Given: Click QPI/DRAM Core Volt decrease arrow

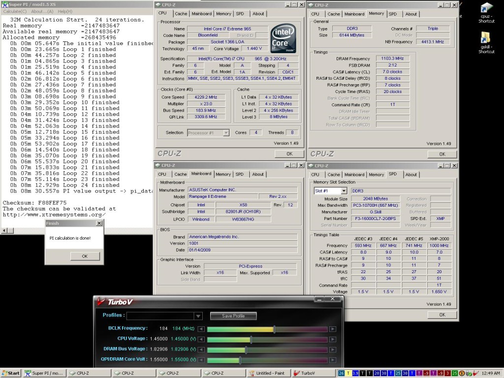Looking at the screenshot, I should [x=201, y=360].
